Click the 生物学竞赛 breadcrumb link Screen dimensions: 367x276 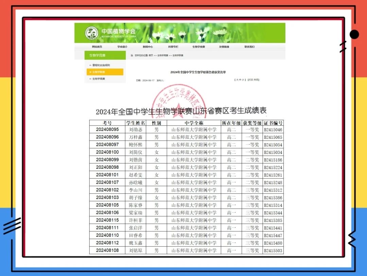(162, 55)
